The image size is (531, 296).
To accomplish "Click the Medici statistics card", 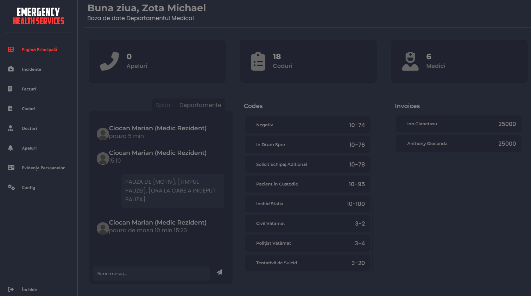I will coord(459,61).
